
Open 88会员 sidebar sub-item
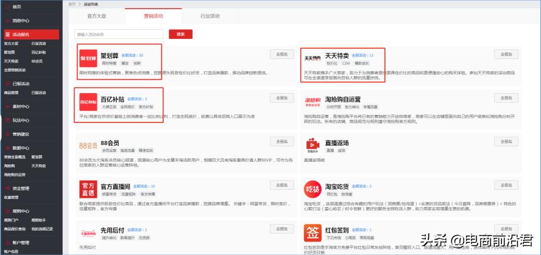[x=37, y=61]
